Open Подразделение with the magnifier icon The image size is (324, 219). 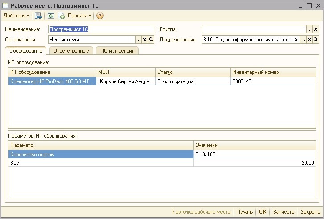pyautogui.click(x=316, y=40)
